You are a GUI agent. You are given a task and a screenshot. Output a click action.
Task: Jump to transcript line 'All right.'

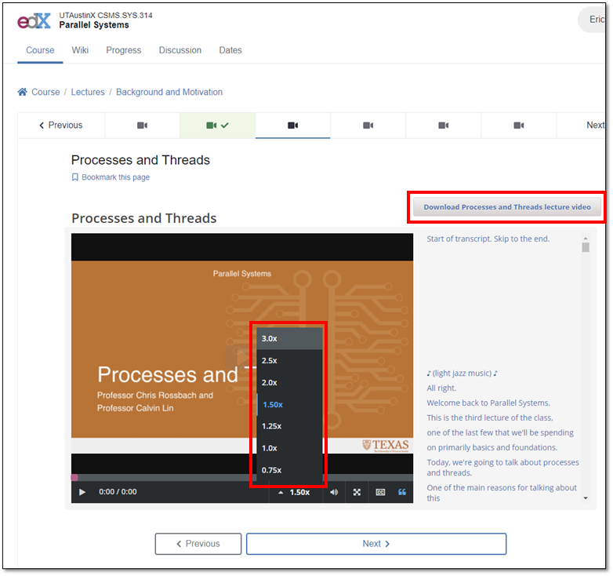[441, 388]
